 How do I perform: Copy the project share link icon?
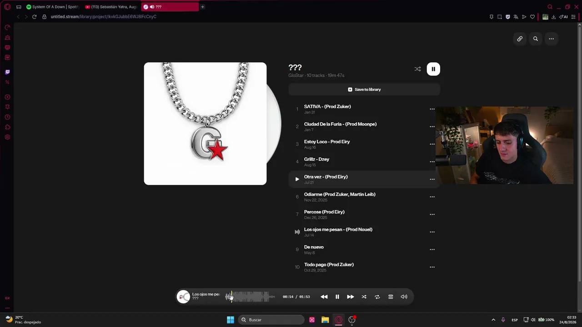[520, 39]
